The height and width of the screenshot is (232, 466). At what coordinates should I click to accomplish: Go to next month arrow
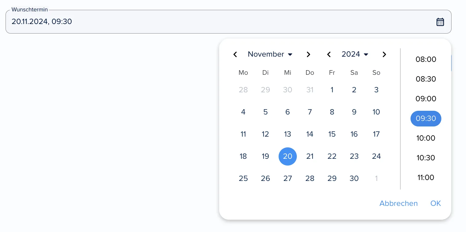pos(308,54)
